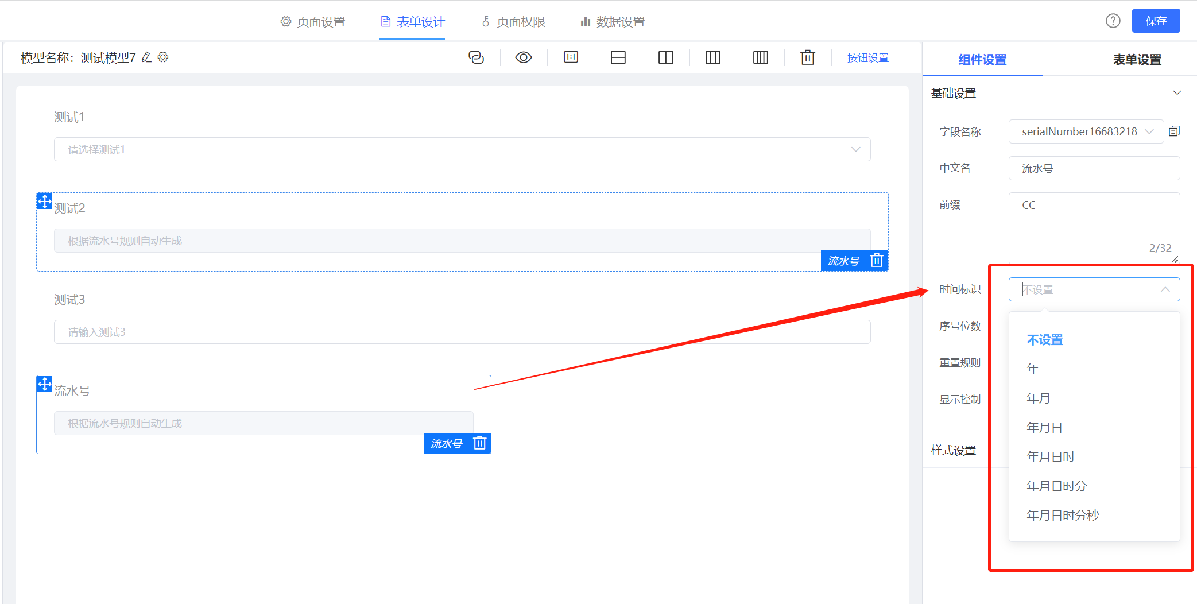Click the single-field layout icon in the toolbar
The image size is (1197, 604).
click(x=571, y=57)
